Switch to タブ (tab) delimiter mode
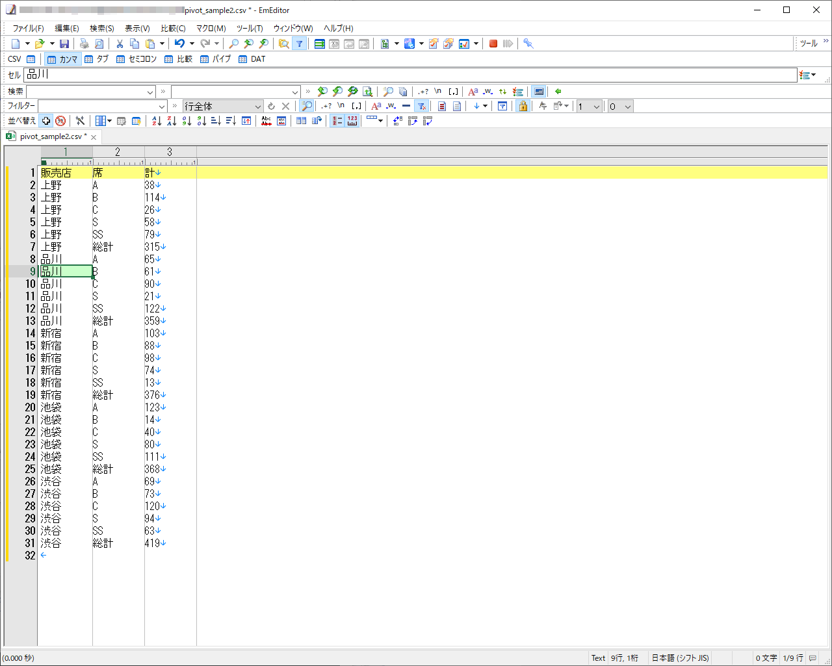 tap(96, 59)
